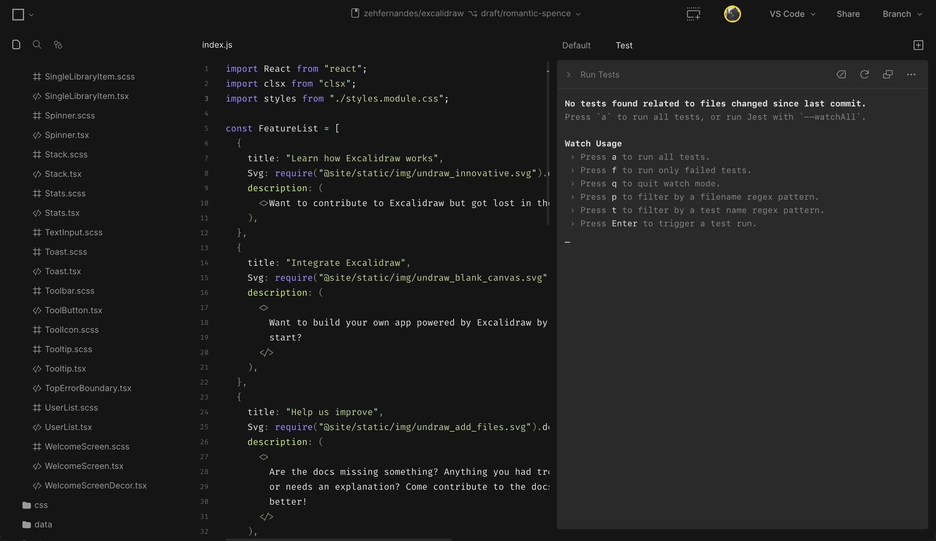Click the stop test run icon
The height and width of the screenshot is (541, 936).
(x=840, y=74)
